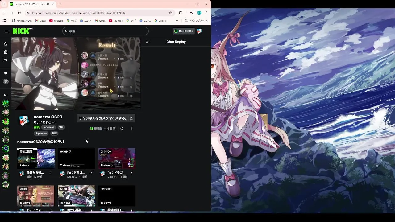Click the video player showing Result screen
The height and width of the screenshot is (222, 395).
point(76,74)
